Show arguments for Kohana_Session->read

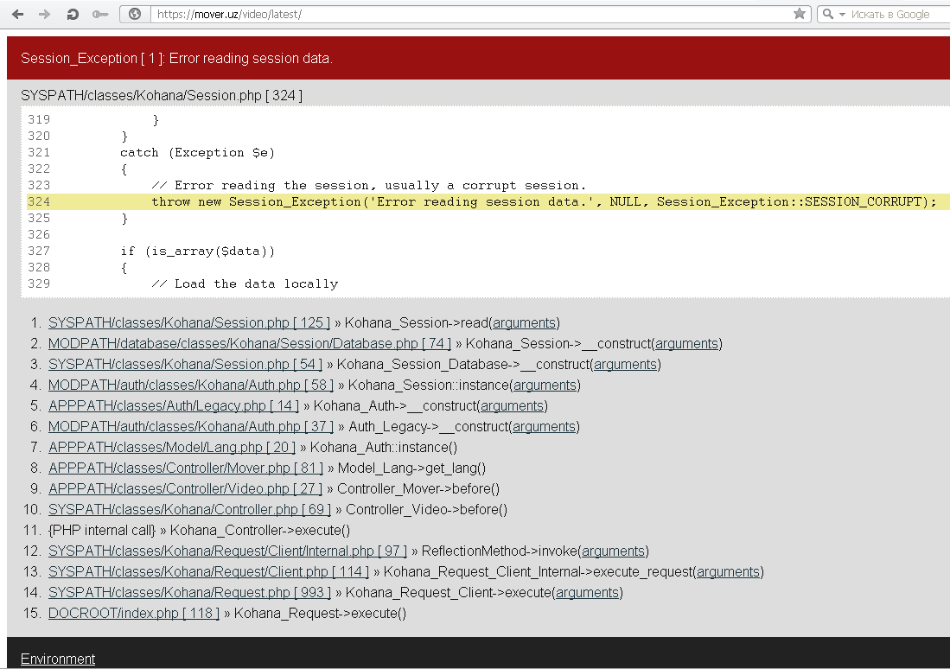(524, 322)
